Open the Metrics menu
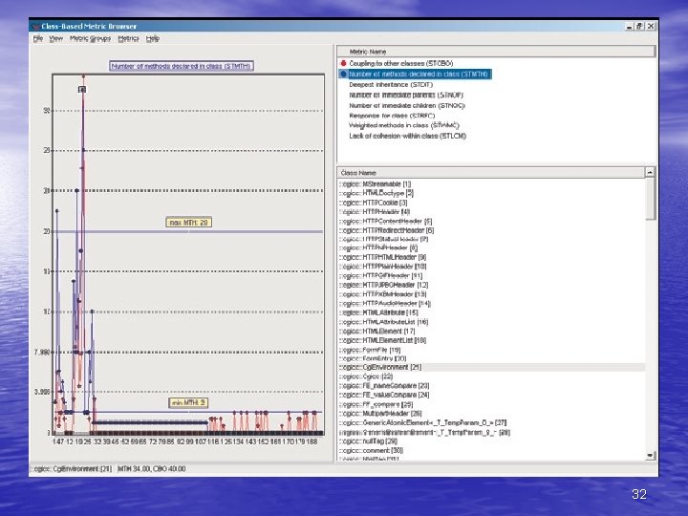The image size is (688, 516). pos(128,38)
